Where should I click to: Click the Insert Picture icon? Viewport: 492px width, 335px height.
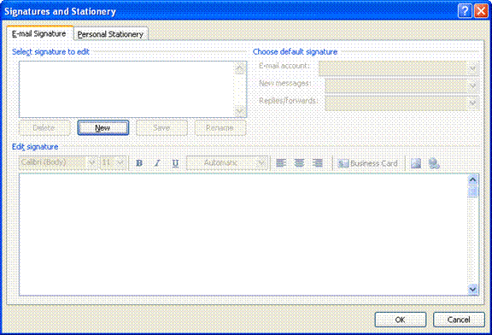(x=416, y=163)
